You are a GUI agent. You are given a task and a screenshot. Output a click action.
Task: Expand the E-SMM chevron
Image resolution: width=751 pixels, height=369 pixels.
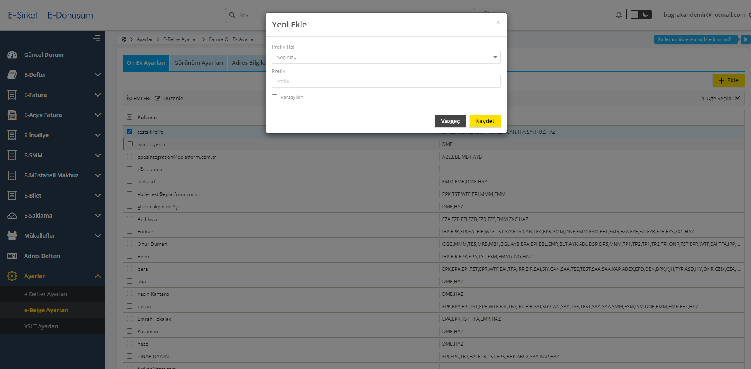pos(97,155)
